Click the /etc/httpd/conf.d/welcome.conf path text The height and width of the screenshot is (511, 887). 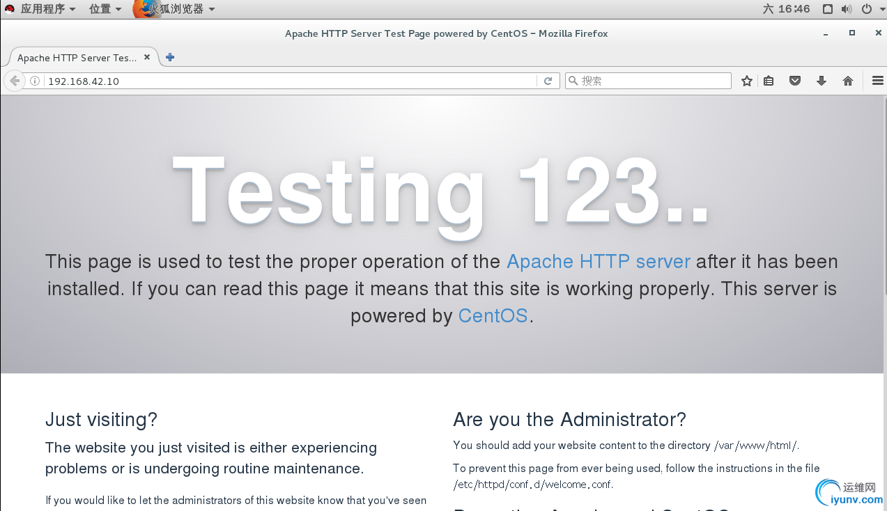tap(533, 485)
